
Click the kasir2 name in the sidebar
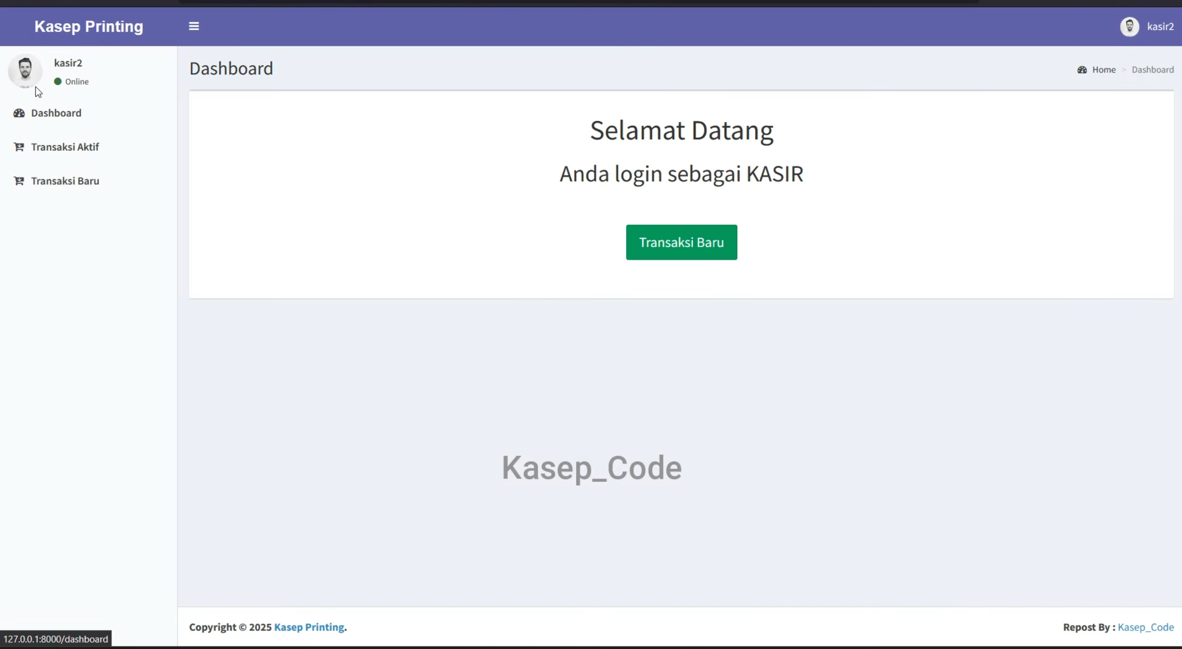pos(68,63)
